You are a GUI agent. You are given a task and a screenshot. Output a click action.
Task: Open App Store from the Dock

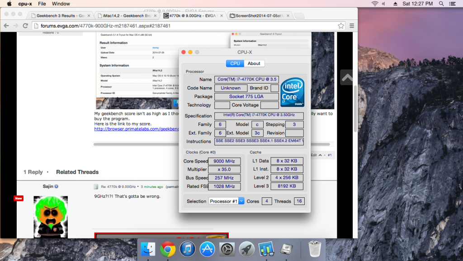click(x=207, y=250)
